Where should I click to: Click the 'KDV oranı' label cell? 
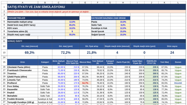point(36,28)
